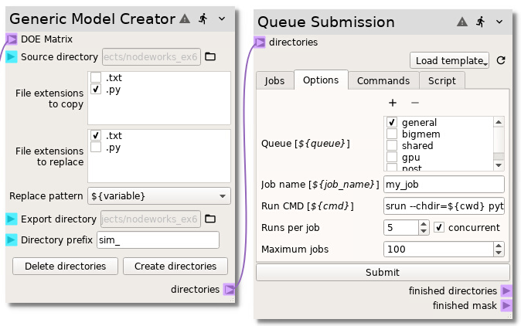This screenshot has width=521, height=326.
Task: Click the warning icon on Generic Model Creator
Action: 185,19
